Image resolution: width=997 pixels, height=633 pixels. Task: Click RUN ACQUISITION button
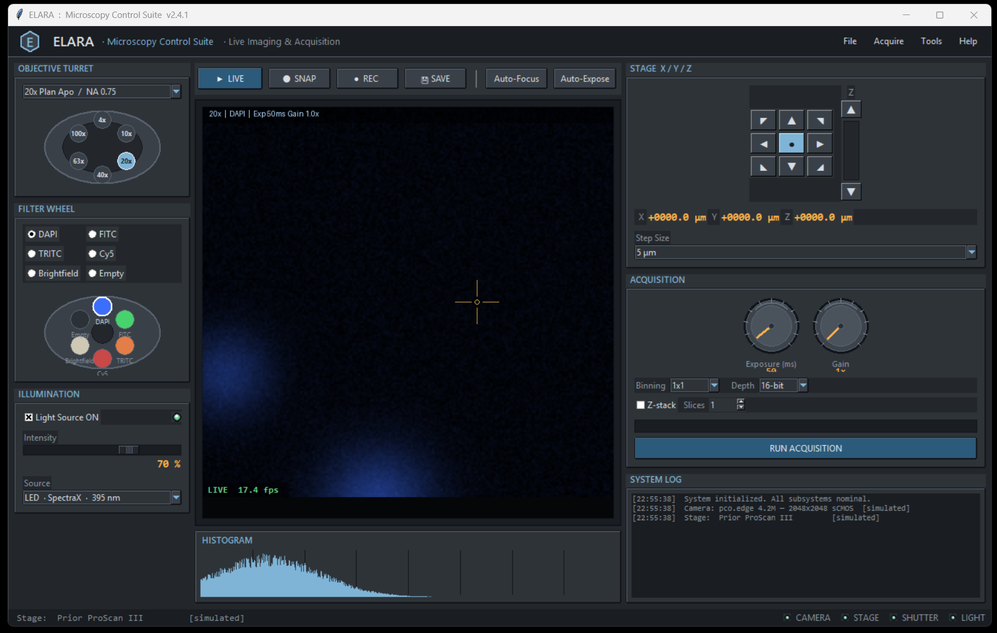[x=806, y=448]
